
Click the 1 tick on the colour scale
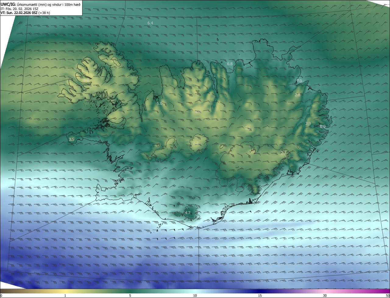coord(65,296)
